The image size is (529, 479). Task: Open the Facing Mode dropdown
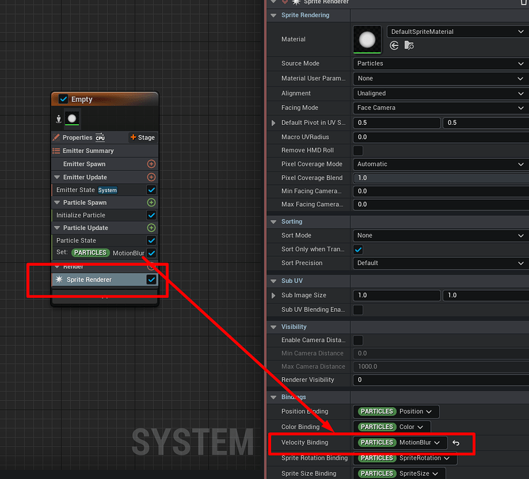[440, 108]
